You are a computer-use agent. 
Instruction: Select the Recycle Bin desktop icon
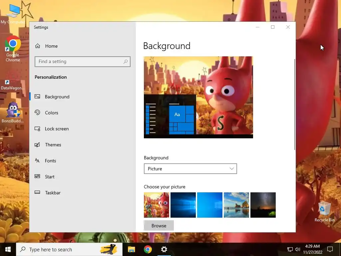(x=324, y=212)
